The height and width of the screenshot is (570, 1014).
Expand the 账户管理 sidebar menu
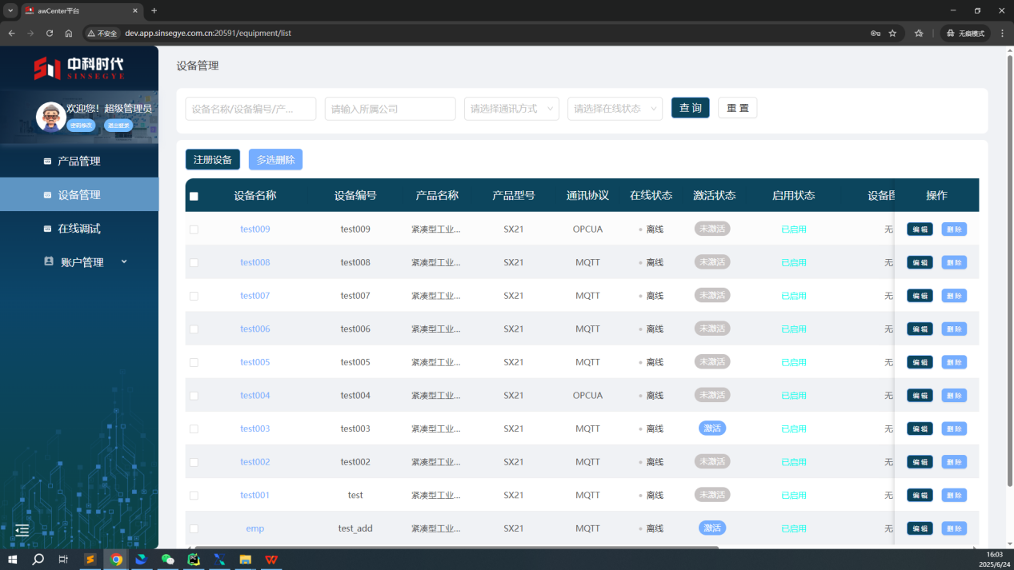82,262
